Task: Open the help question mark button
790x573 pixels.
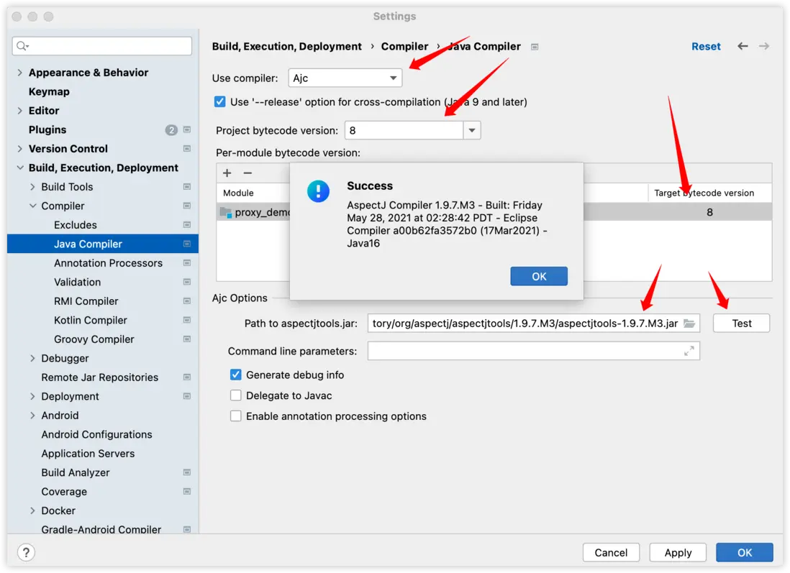Action: click(26, 552)
